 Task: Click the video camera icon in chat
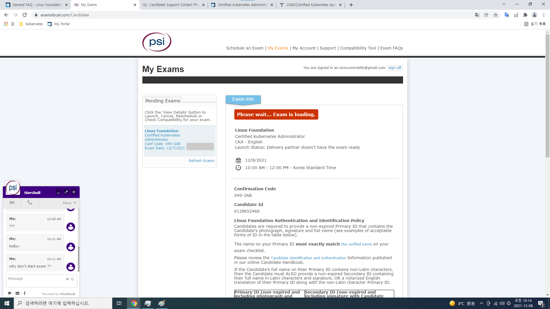(x=12, y=203)
